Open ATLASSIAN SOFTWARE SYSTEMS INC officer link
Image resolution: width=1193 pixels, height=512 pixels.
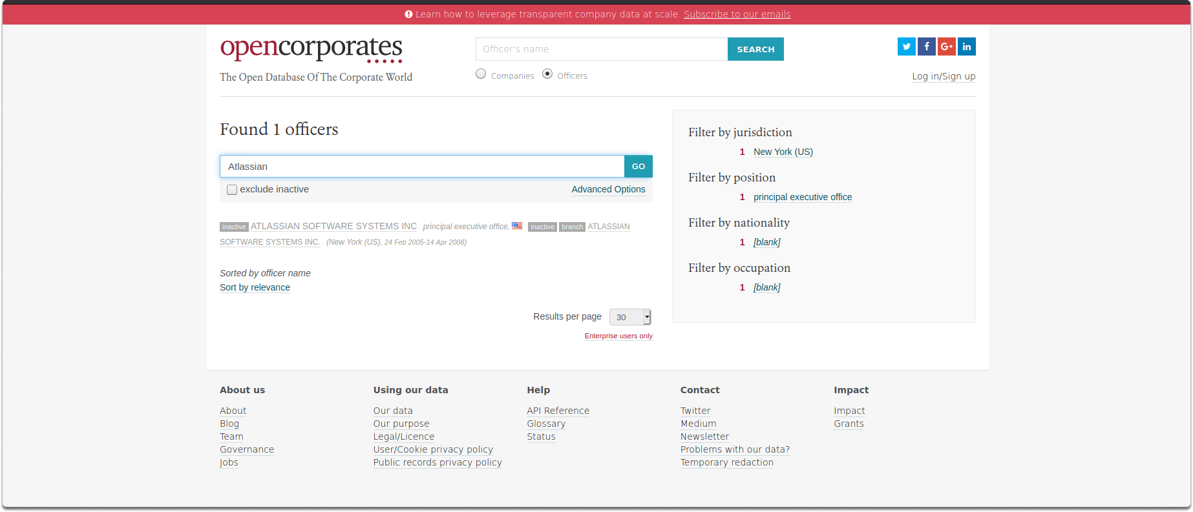coord(333,226)
